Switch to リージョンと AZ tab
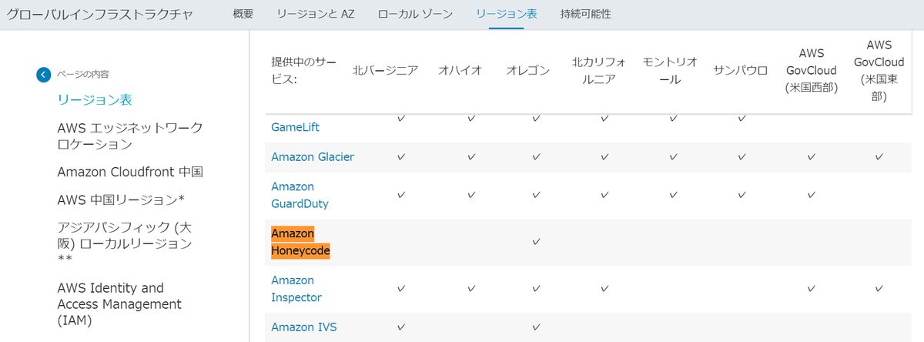The image size is (924, 342). pyautogui.click(x=315, y=14)
